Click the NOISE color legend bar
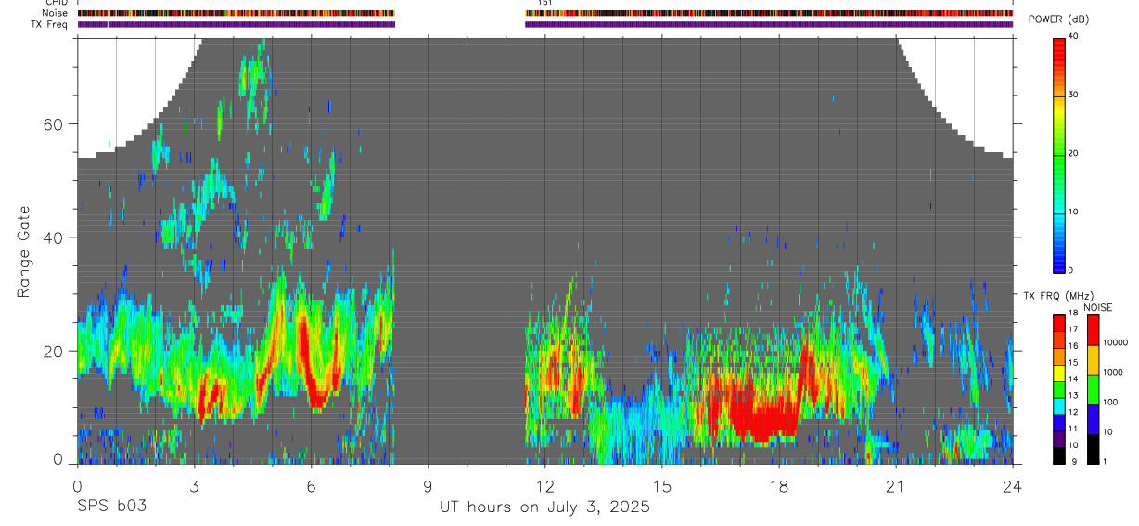Image resolution: width=1139 pixels, height=526 pixels. (x=1093, y=390)
